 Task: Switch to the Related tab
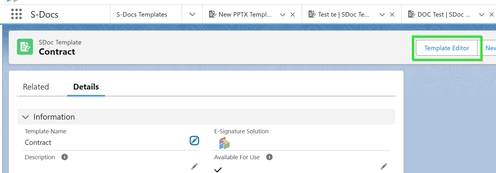click(x=36, y=87)
